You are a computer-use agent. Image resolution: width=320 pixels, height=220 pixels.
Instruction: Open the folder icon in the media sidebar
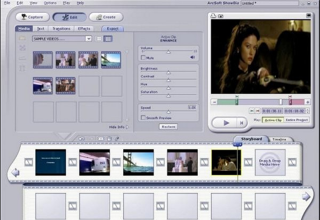pos(22,38)
